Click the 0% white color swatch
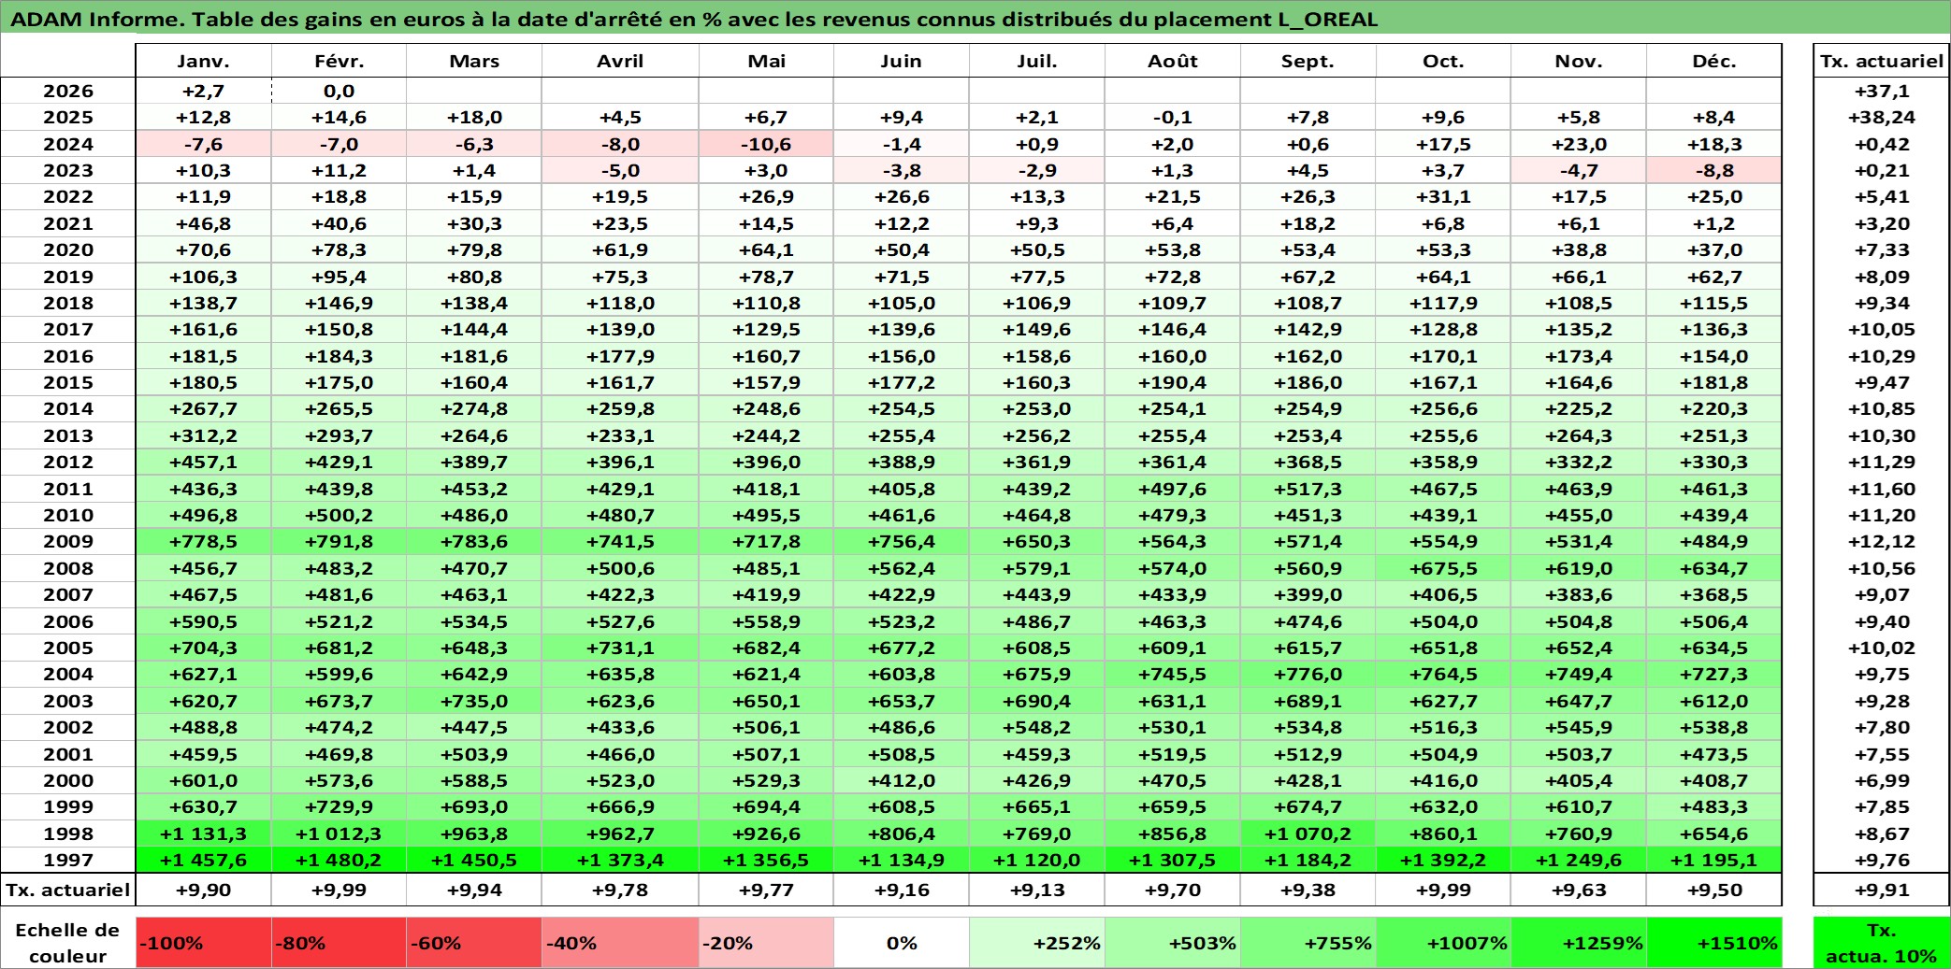Screen dimensions: 1951x969 [x=901, y=943]
